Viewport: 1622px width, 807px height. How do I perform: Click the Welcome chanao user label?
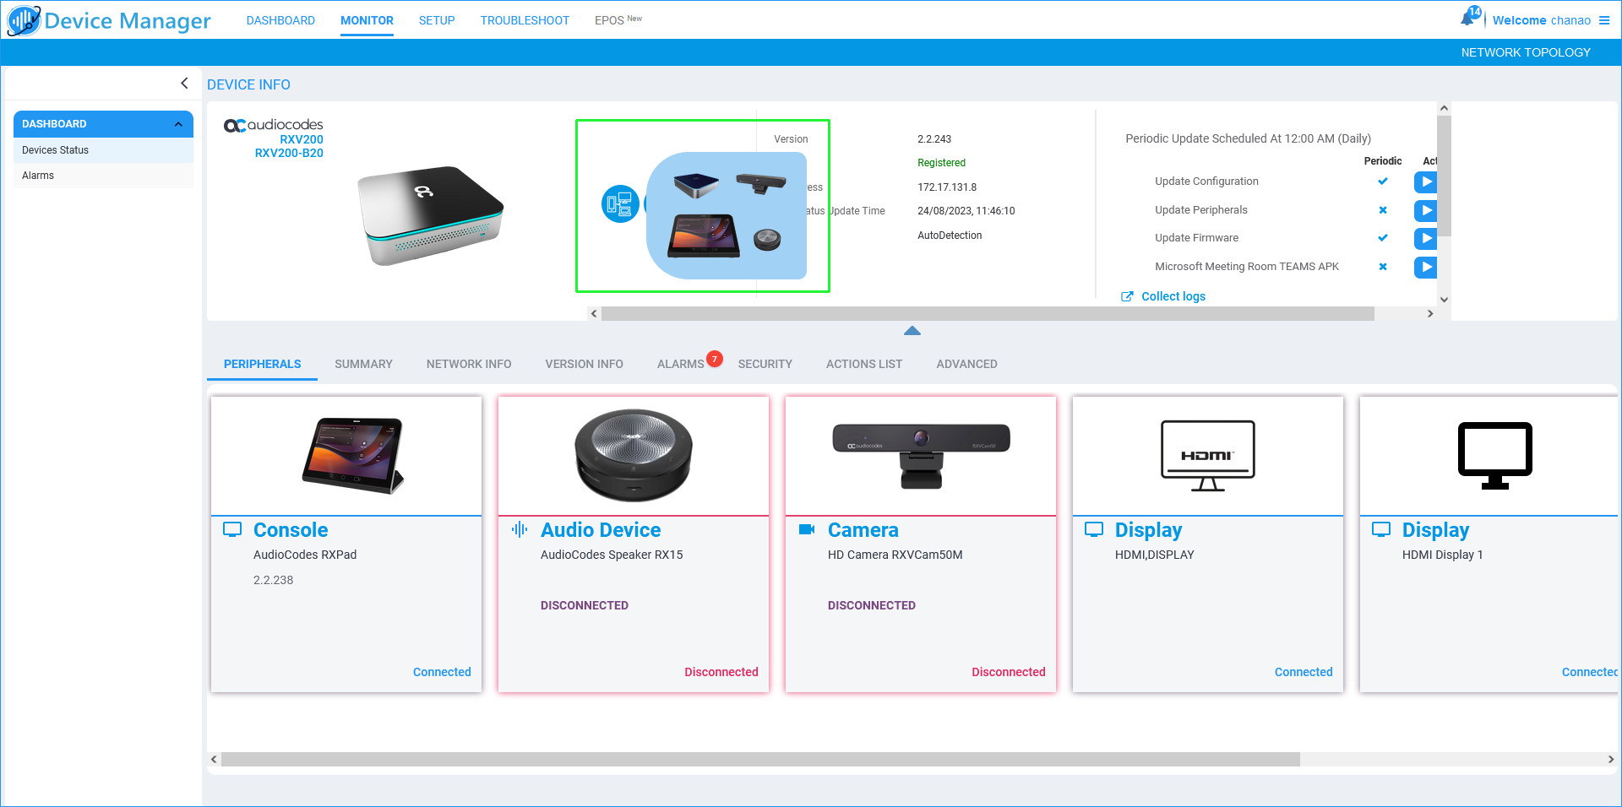point(1541,20)
